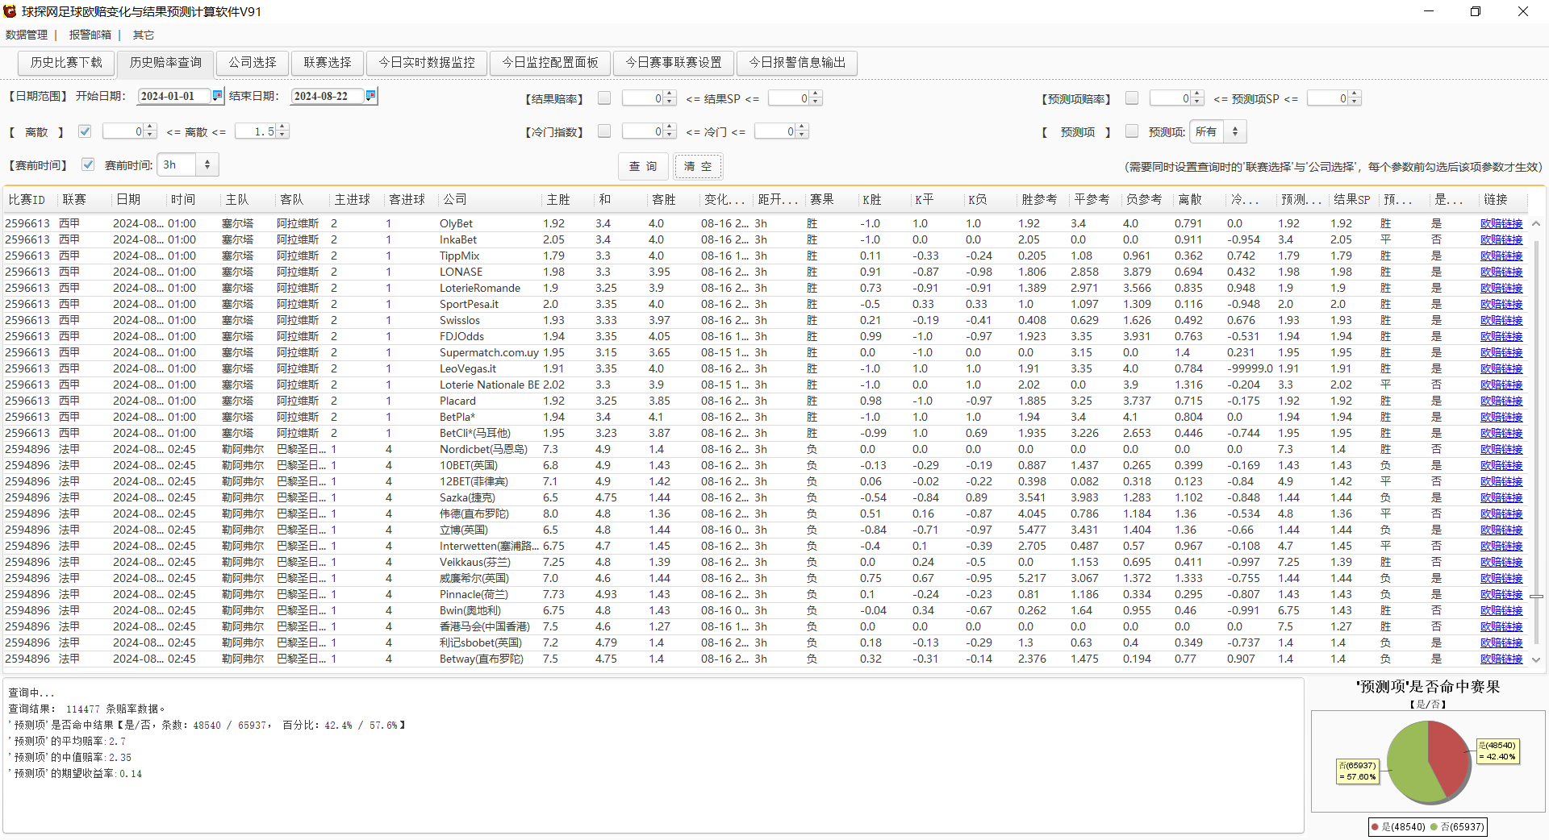The height and width of the screenshot is (840, 1549).
Task: Switch to 公司选择 tab
Action: pyautogui.click(x=253, y=62)
